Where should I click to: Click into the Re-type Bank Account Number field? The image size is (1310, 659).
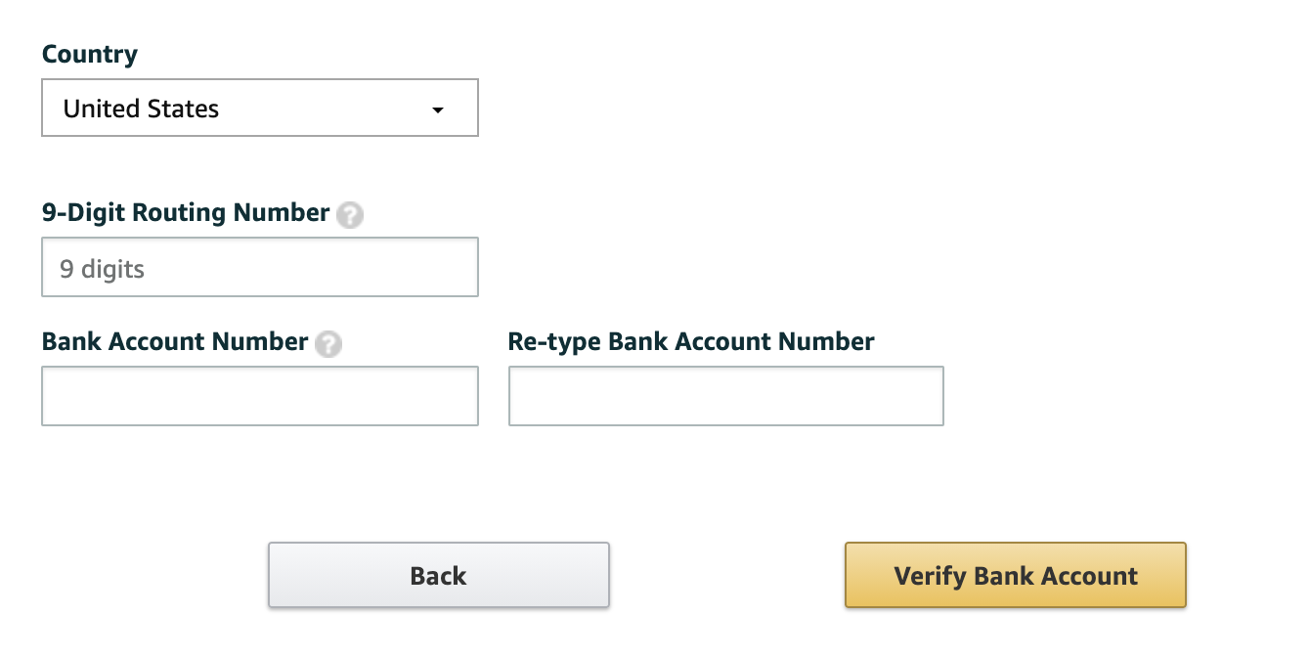tap(726, 396)
